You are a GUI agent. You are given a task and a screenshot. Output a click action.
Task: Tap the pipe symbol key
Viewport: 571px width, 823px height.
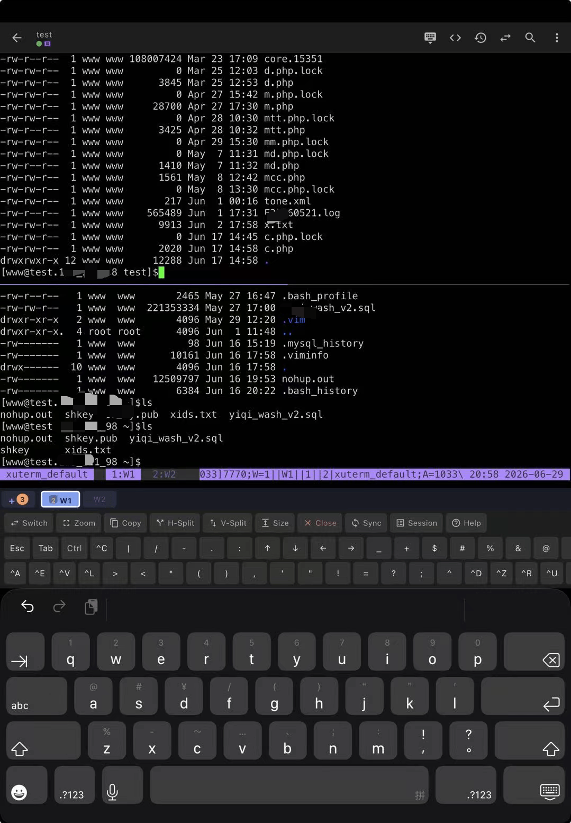pyautogui.click(x=128, y=548)
